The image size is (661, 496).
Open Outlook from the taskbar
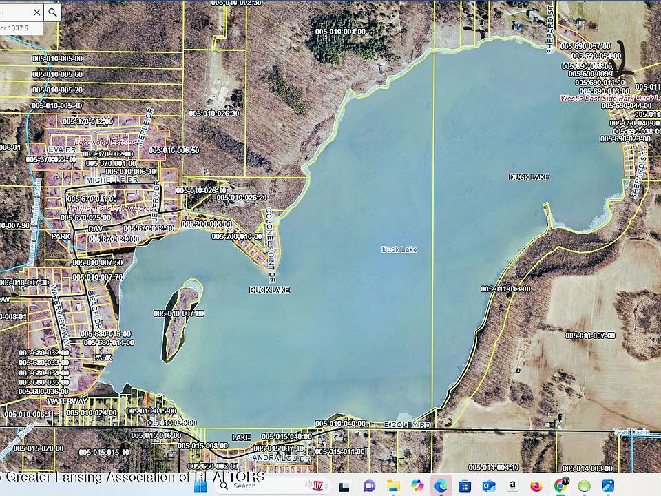coord(489,486)
